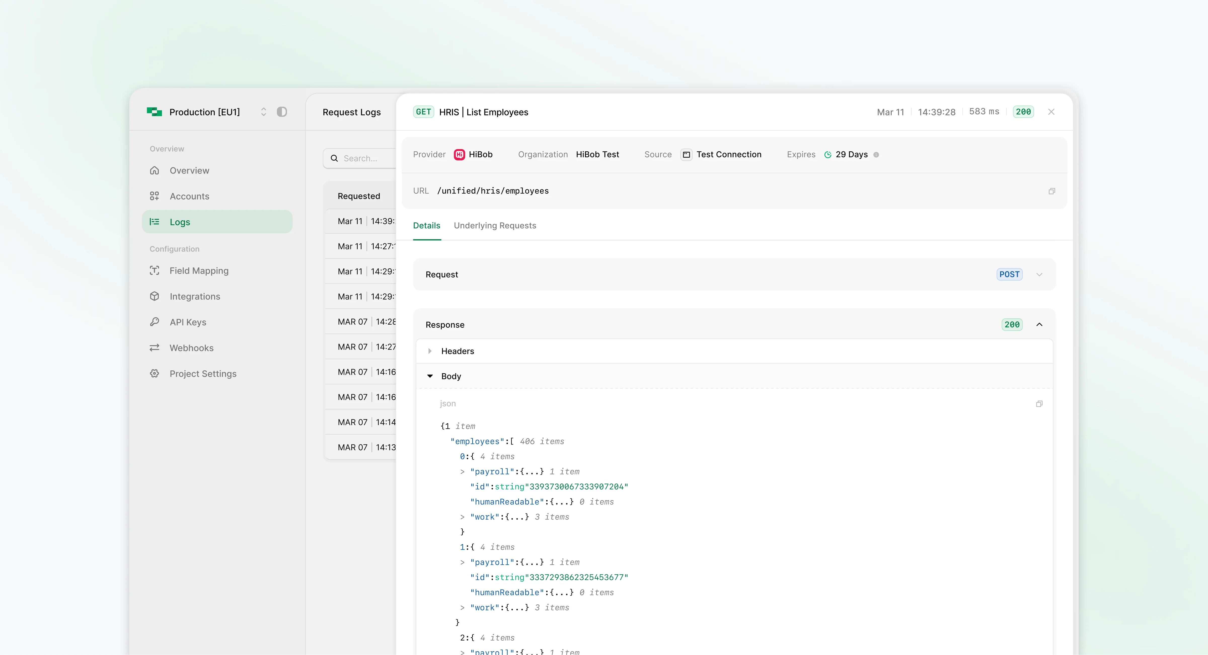This screenshot has width=1208, height=655.
Task: Expand the Headers disclosure triangle
Action: click(430, 351)
